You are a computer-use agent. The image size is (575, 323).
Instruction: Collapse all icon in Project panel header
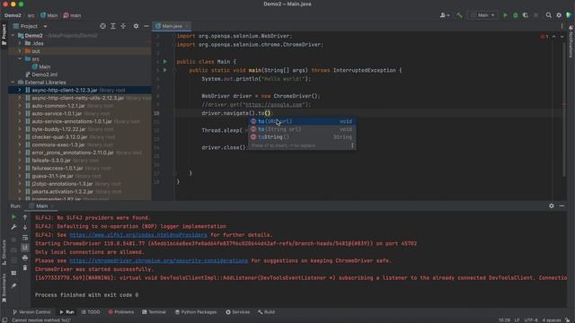pos(123,26)
